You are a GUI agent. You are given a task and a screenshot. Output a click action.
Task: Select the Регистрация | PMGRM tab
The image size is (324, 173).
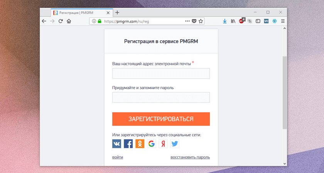pos(82,13)
